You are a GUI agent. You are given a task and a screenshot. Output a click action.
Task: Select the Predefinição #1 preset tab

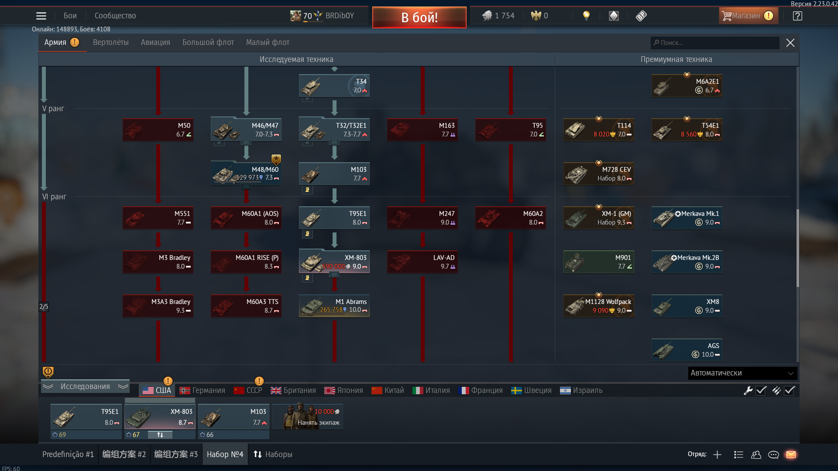pyautogui.click(x=68, y=454)
